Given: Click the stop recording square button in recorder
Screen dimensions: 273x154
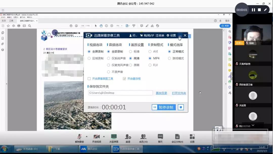Looking at the screenshot, I should 181,107.
